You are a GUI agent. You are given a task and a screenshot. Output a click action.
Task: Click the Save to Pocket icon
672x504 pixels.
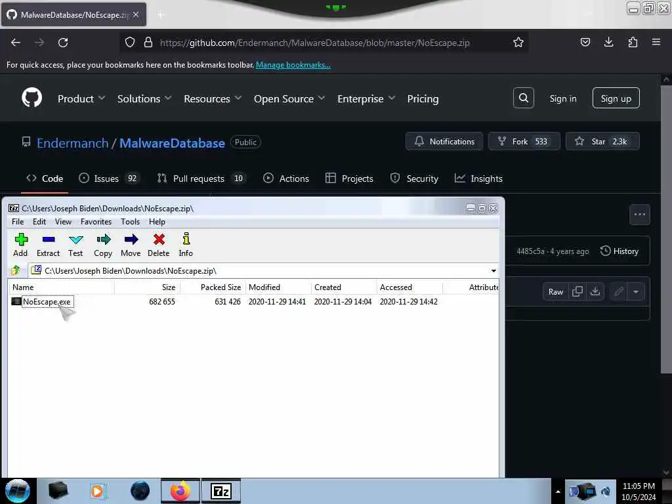[585, 42]
